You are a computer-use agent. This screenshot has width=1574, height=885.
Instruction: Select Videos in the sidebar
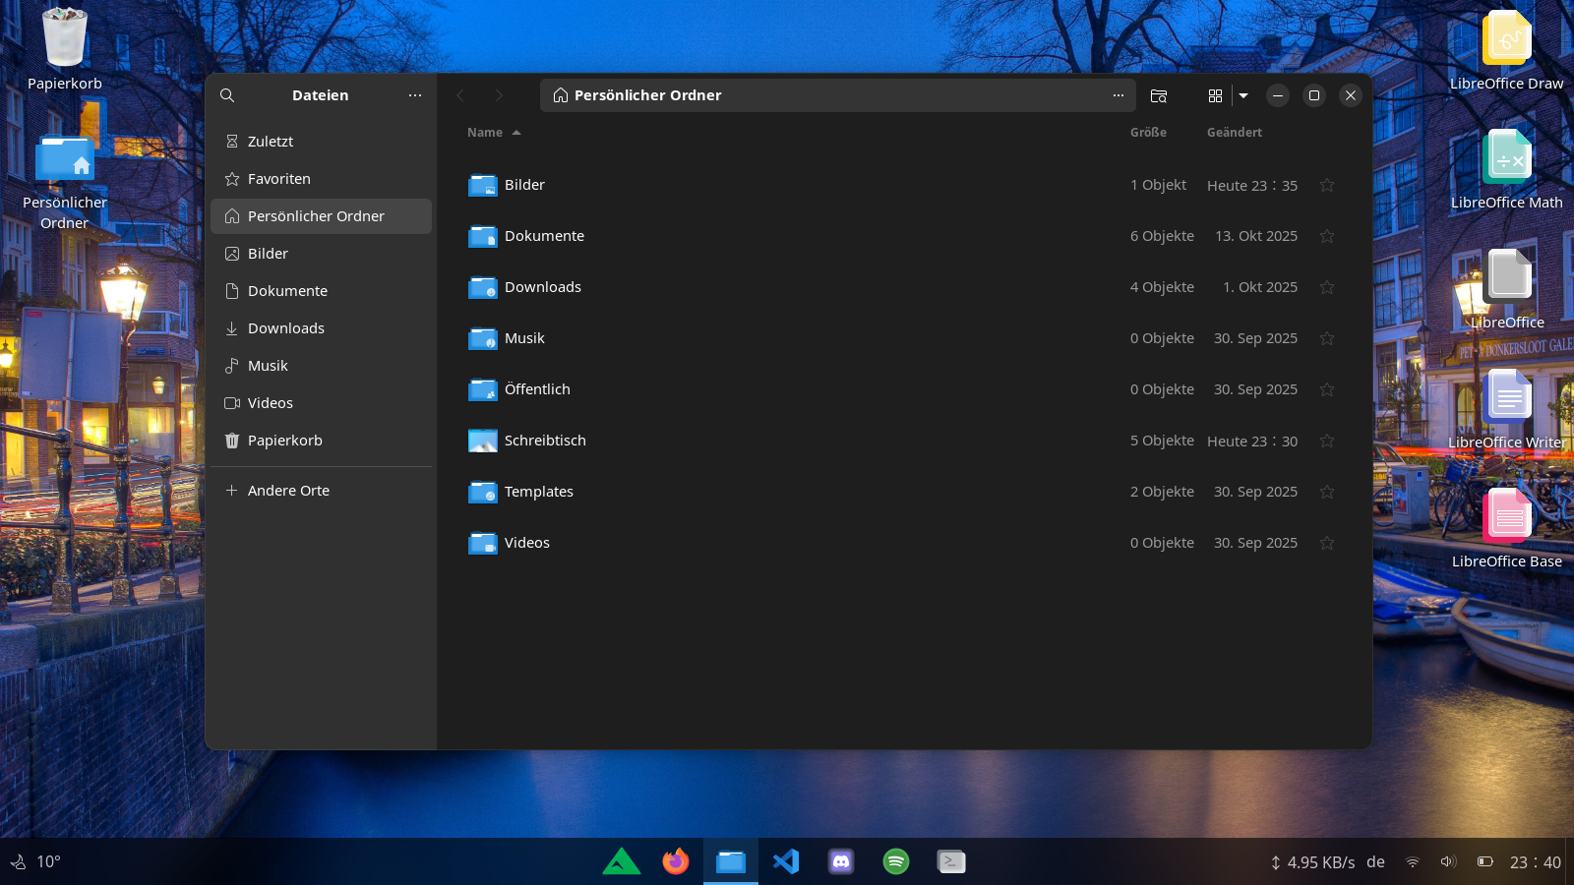point(271,402)
